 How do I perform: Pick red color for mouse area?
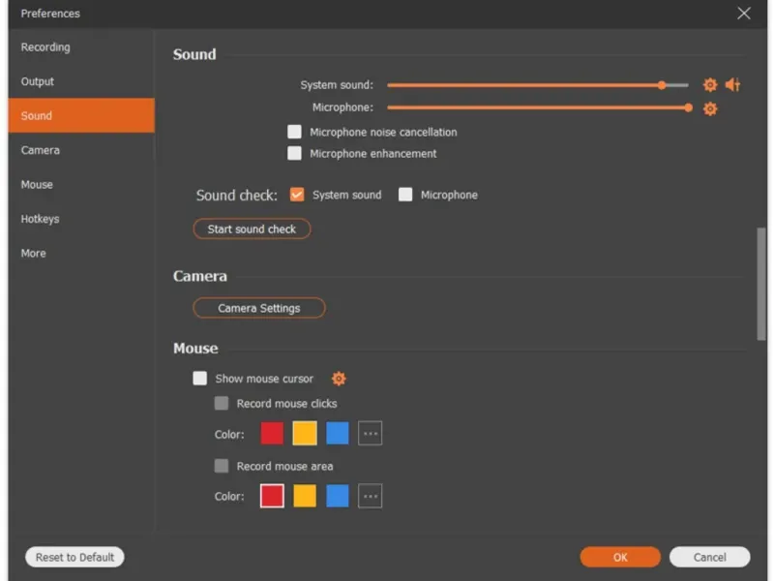point(272,496)
